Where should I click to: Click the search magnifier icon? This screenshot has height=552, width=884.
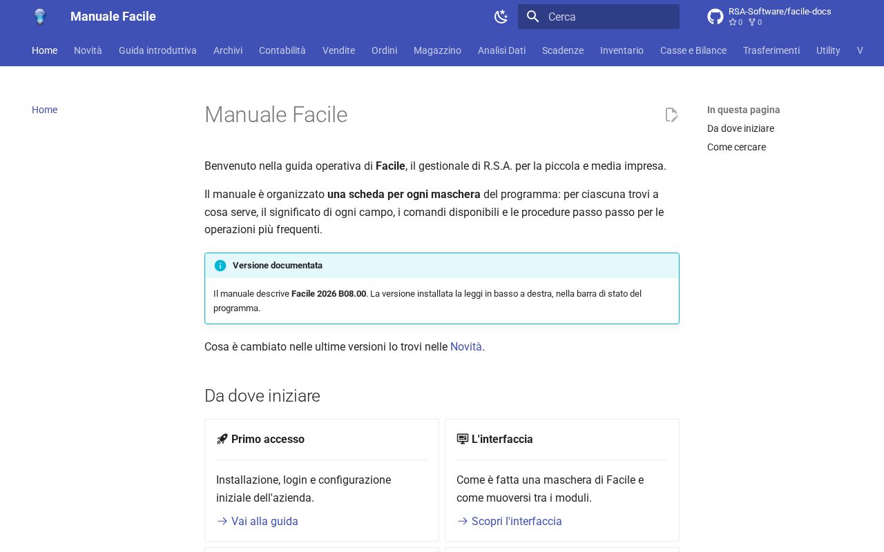[x=532, y=17]
